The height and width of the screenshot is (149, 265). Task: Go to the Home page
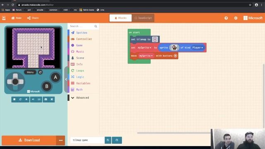point(17,18)
